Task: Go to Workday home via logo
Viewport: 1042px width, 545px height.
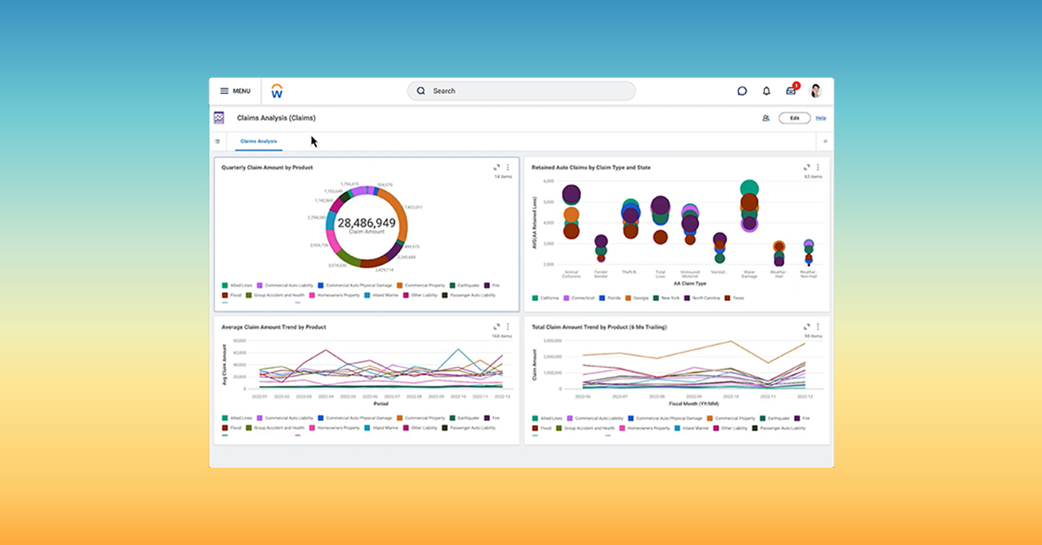Action: (277, 91)
